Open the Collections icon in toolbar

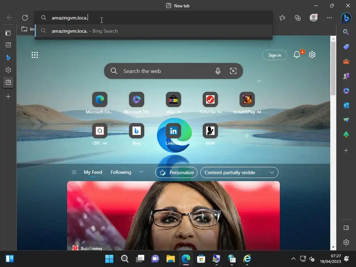pos(298,18)
